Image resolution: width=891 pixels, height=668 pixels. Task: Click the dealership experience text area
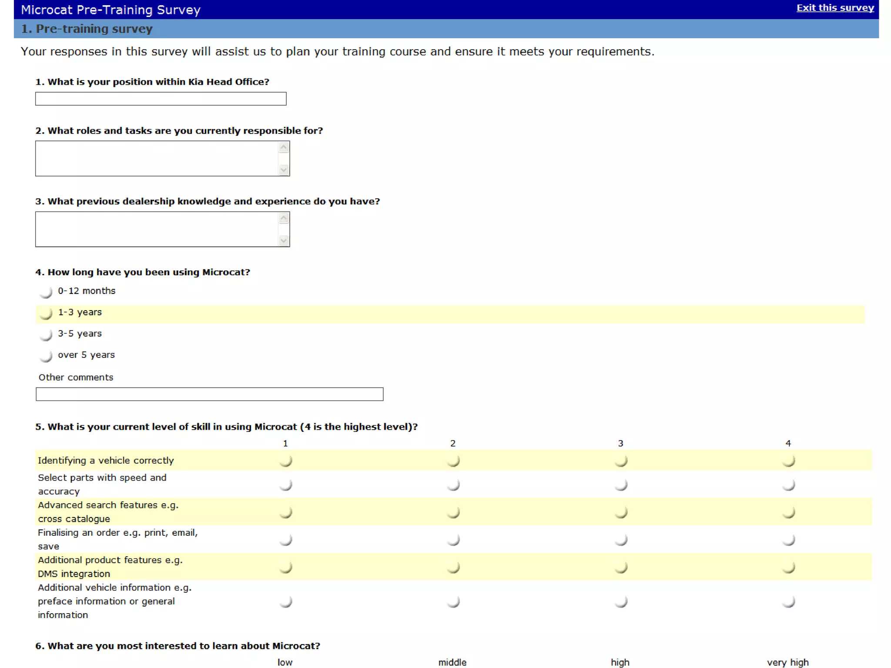[x=157, y=229]
